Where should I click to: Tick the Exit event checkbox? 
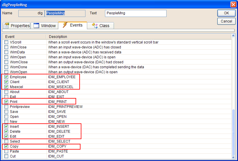(6, 97)
